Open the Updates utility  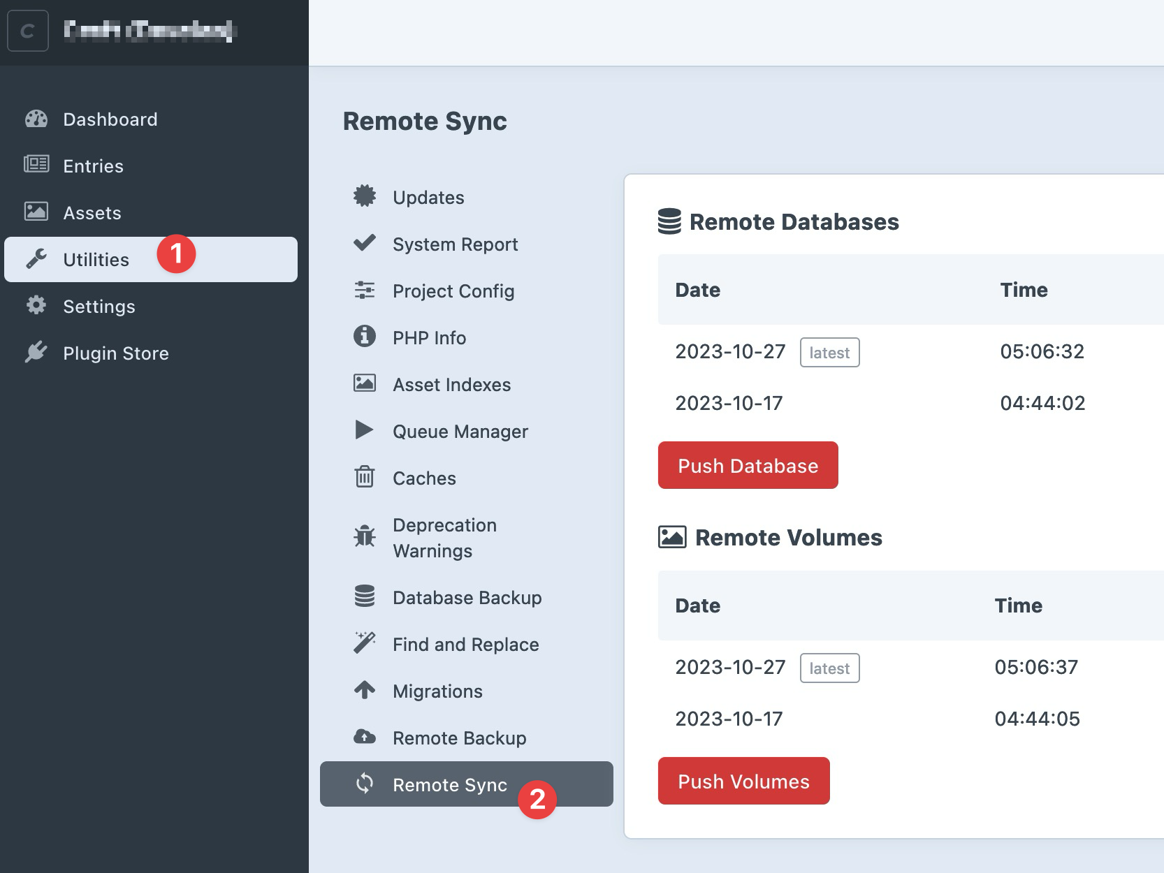click(x=428, y=197)
